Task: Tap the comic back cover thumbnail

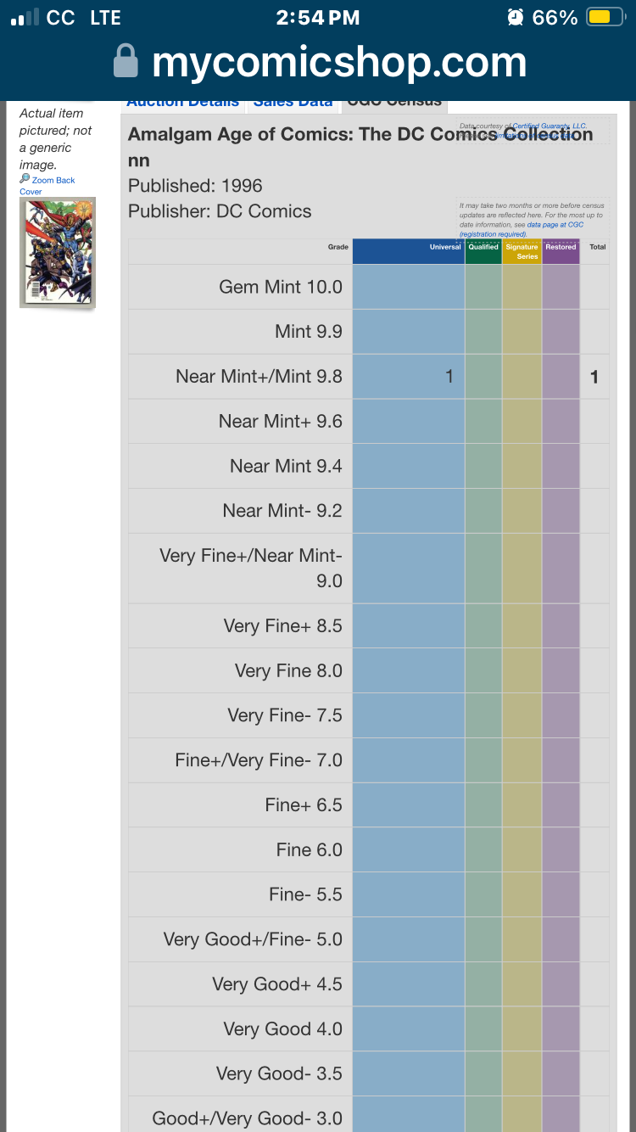Action: 58,252
